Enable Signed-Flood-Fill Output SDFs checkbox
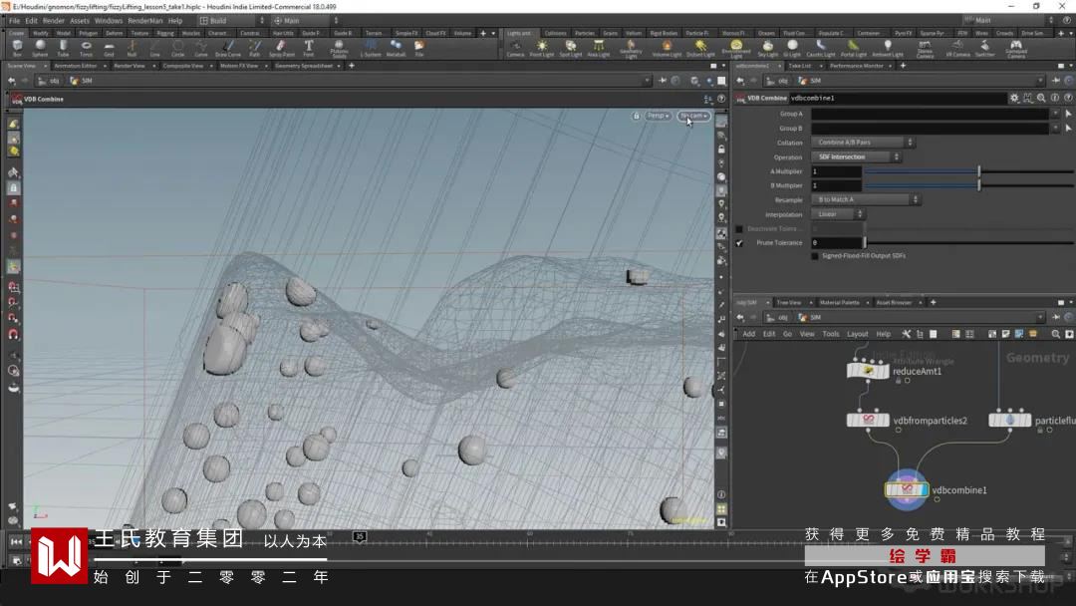 814,256
